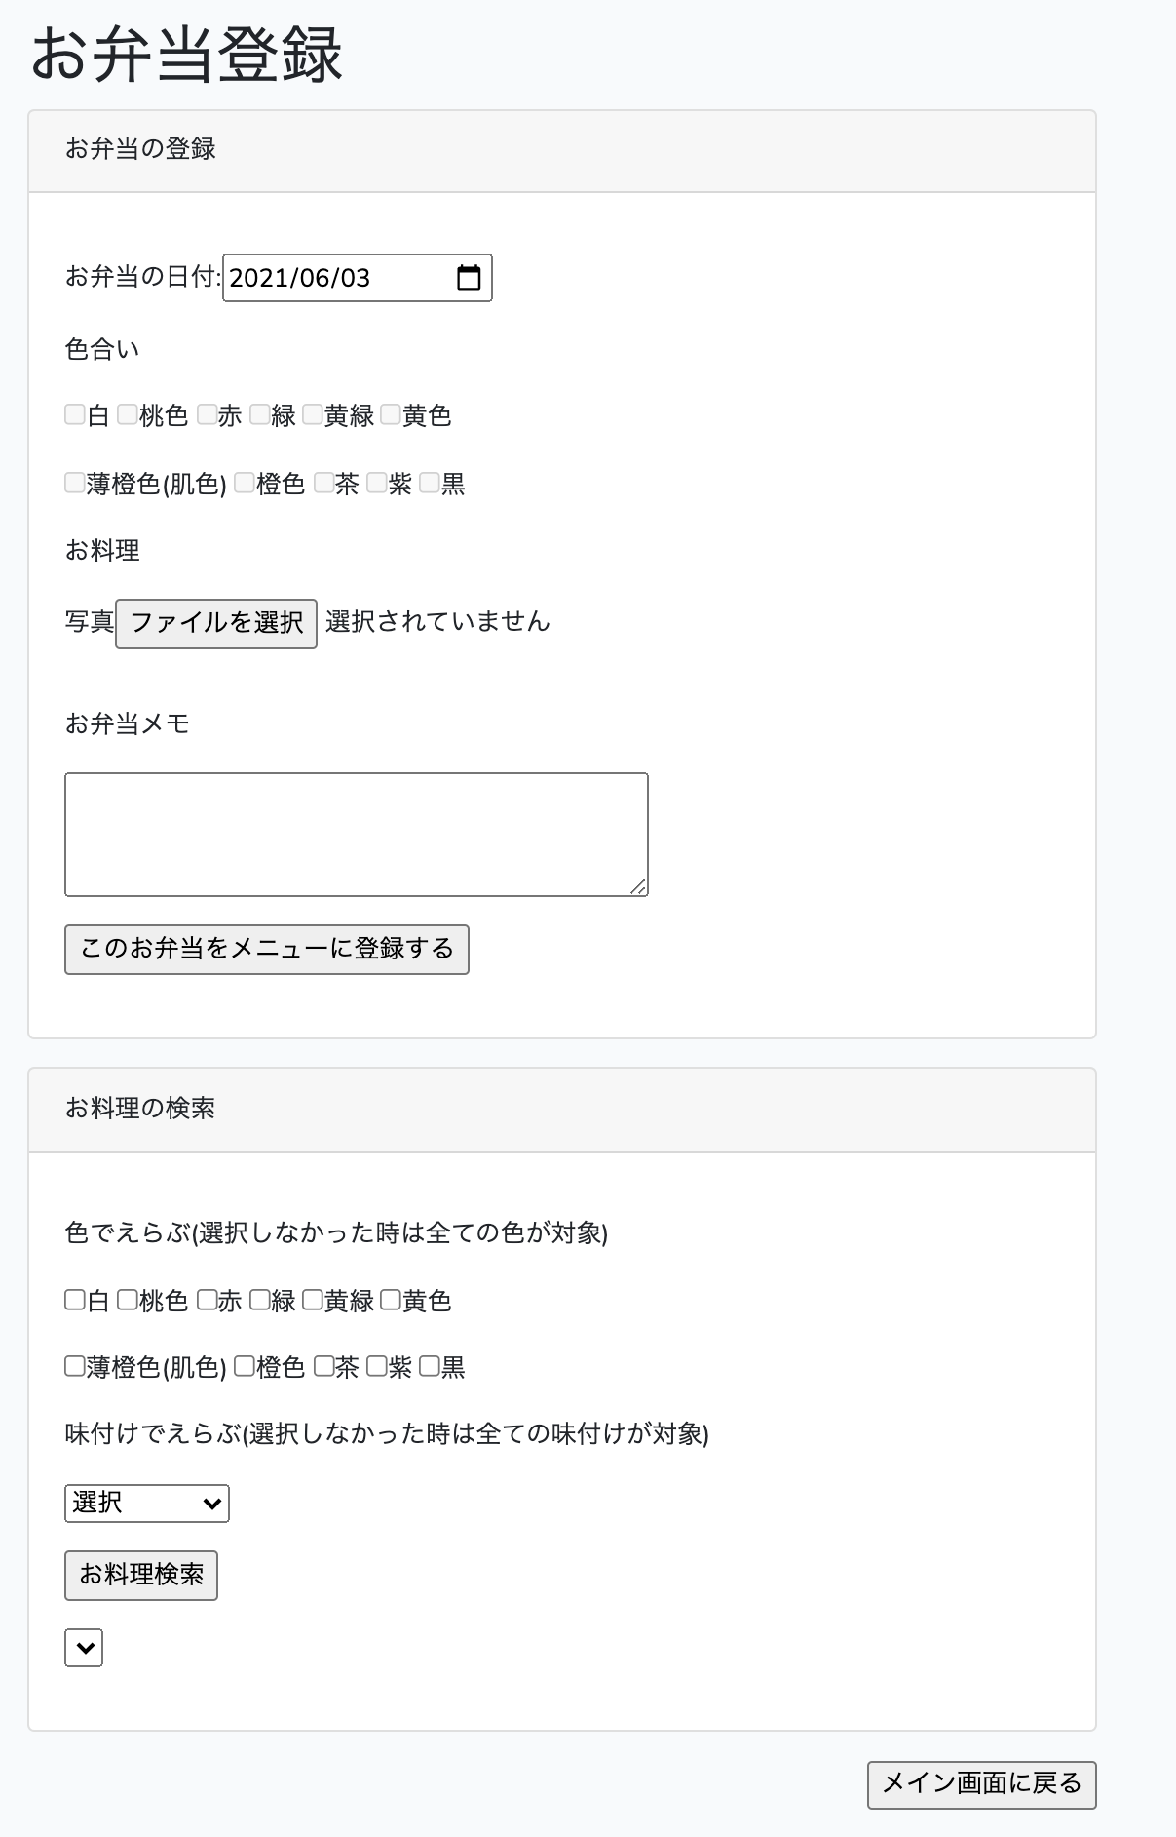This screenshot has width=1176, height=1837.
Task: Click the お料理検索 button
Action: click(141, 1575)
